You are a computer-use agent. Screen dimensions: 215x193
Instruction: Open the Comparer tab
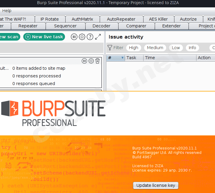pos(136,26)
